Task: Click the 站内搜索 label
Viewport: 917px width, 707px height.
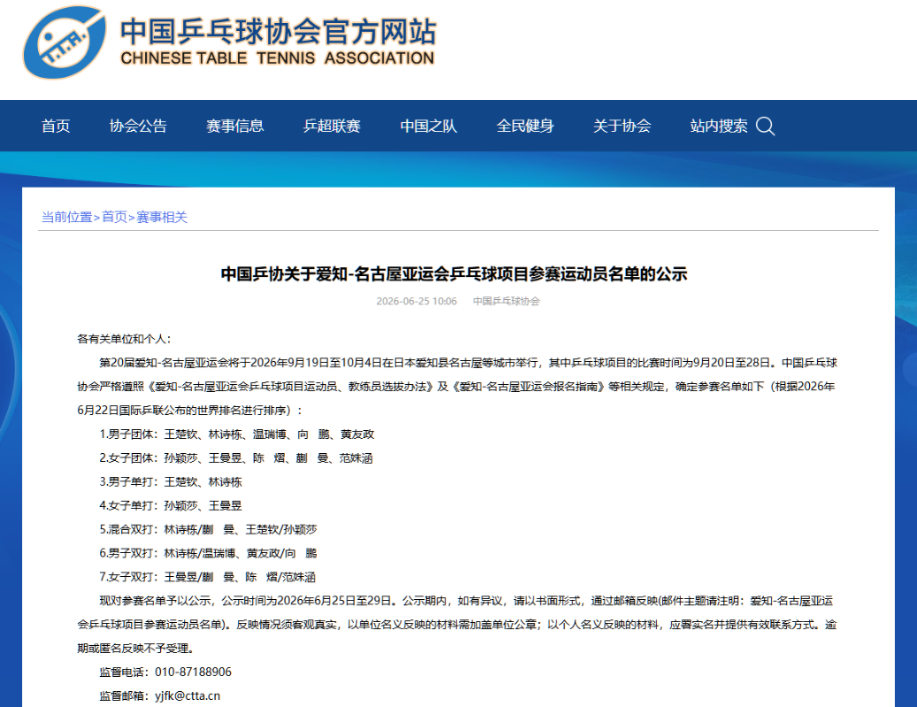Action: click(718, 126)
